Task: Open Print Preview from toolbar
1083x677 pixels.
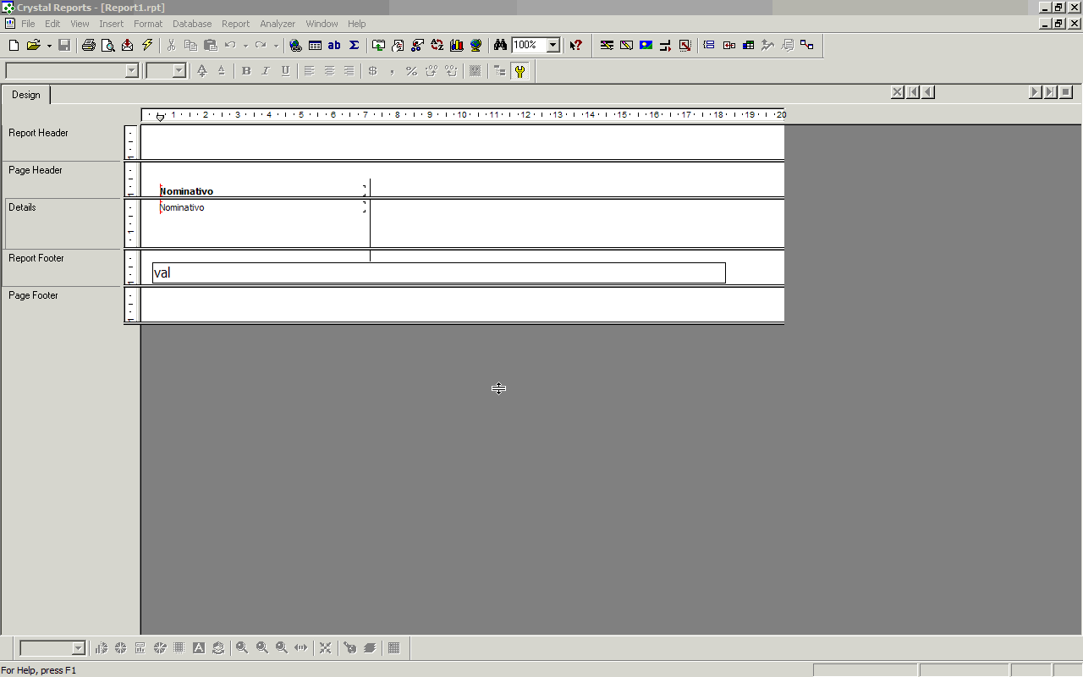Action: [108, 45]
